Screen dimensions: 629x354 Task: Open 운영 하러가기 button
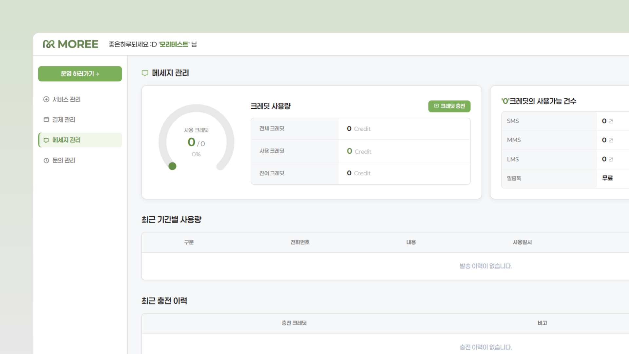tap(80, 74)
